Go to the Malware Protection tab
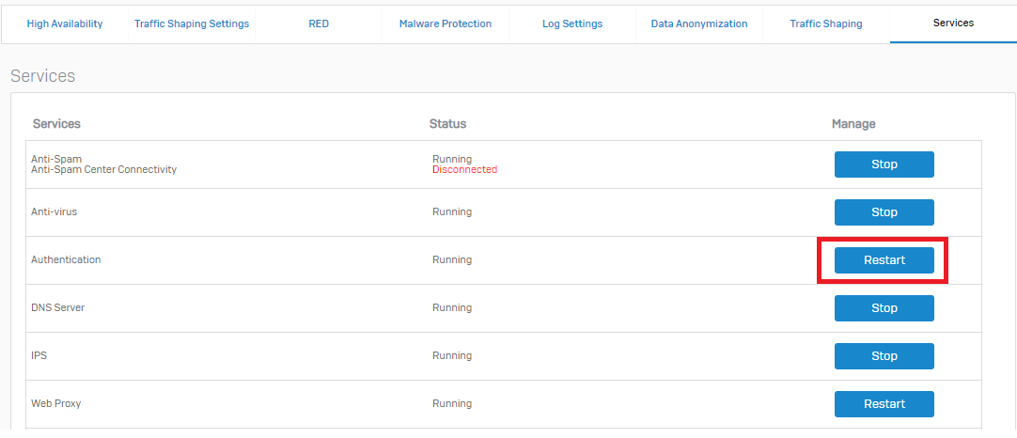 coord(446,23)
